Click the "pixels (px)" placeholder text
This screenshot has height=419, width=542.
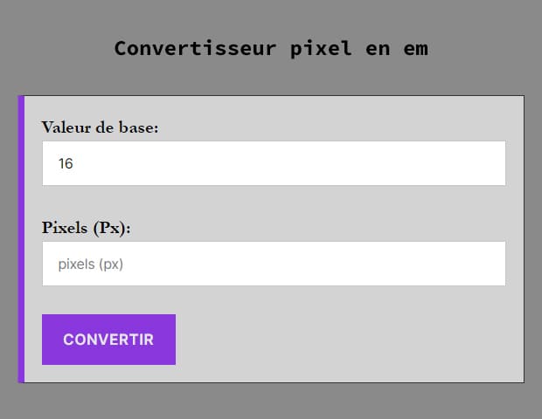(90, 264)
